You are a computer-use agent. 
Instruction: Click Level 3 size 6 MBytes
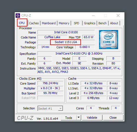(x=94, y=98)
